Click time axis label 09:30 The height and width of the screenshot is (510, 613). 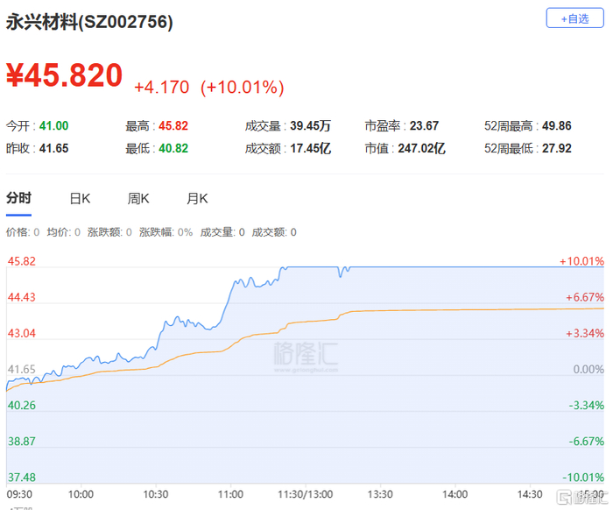pyautogui.click(x=19, y=494)
